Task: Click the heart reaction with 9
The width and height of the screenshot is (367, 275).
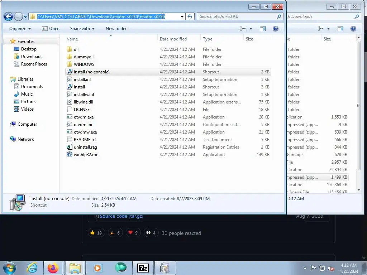Action: (x=133, y=233)
